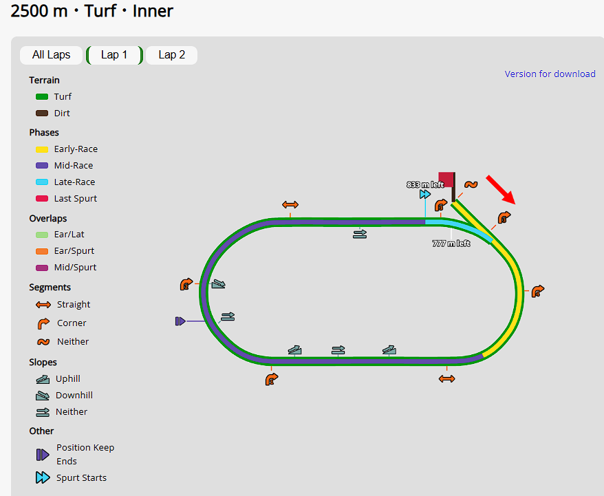Click the Terrain legend heading
This screenshot has height=496, width=604.
coord(44,80)
